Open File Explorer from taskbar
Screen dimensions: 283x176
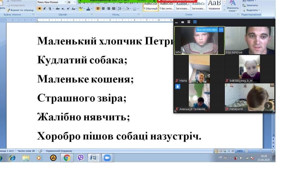(26, 158)
